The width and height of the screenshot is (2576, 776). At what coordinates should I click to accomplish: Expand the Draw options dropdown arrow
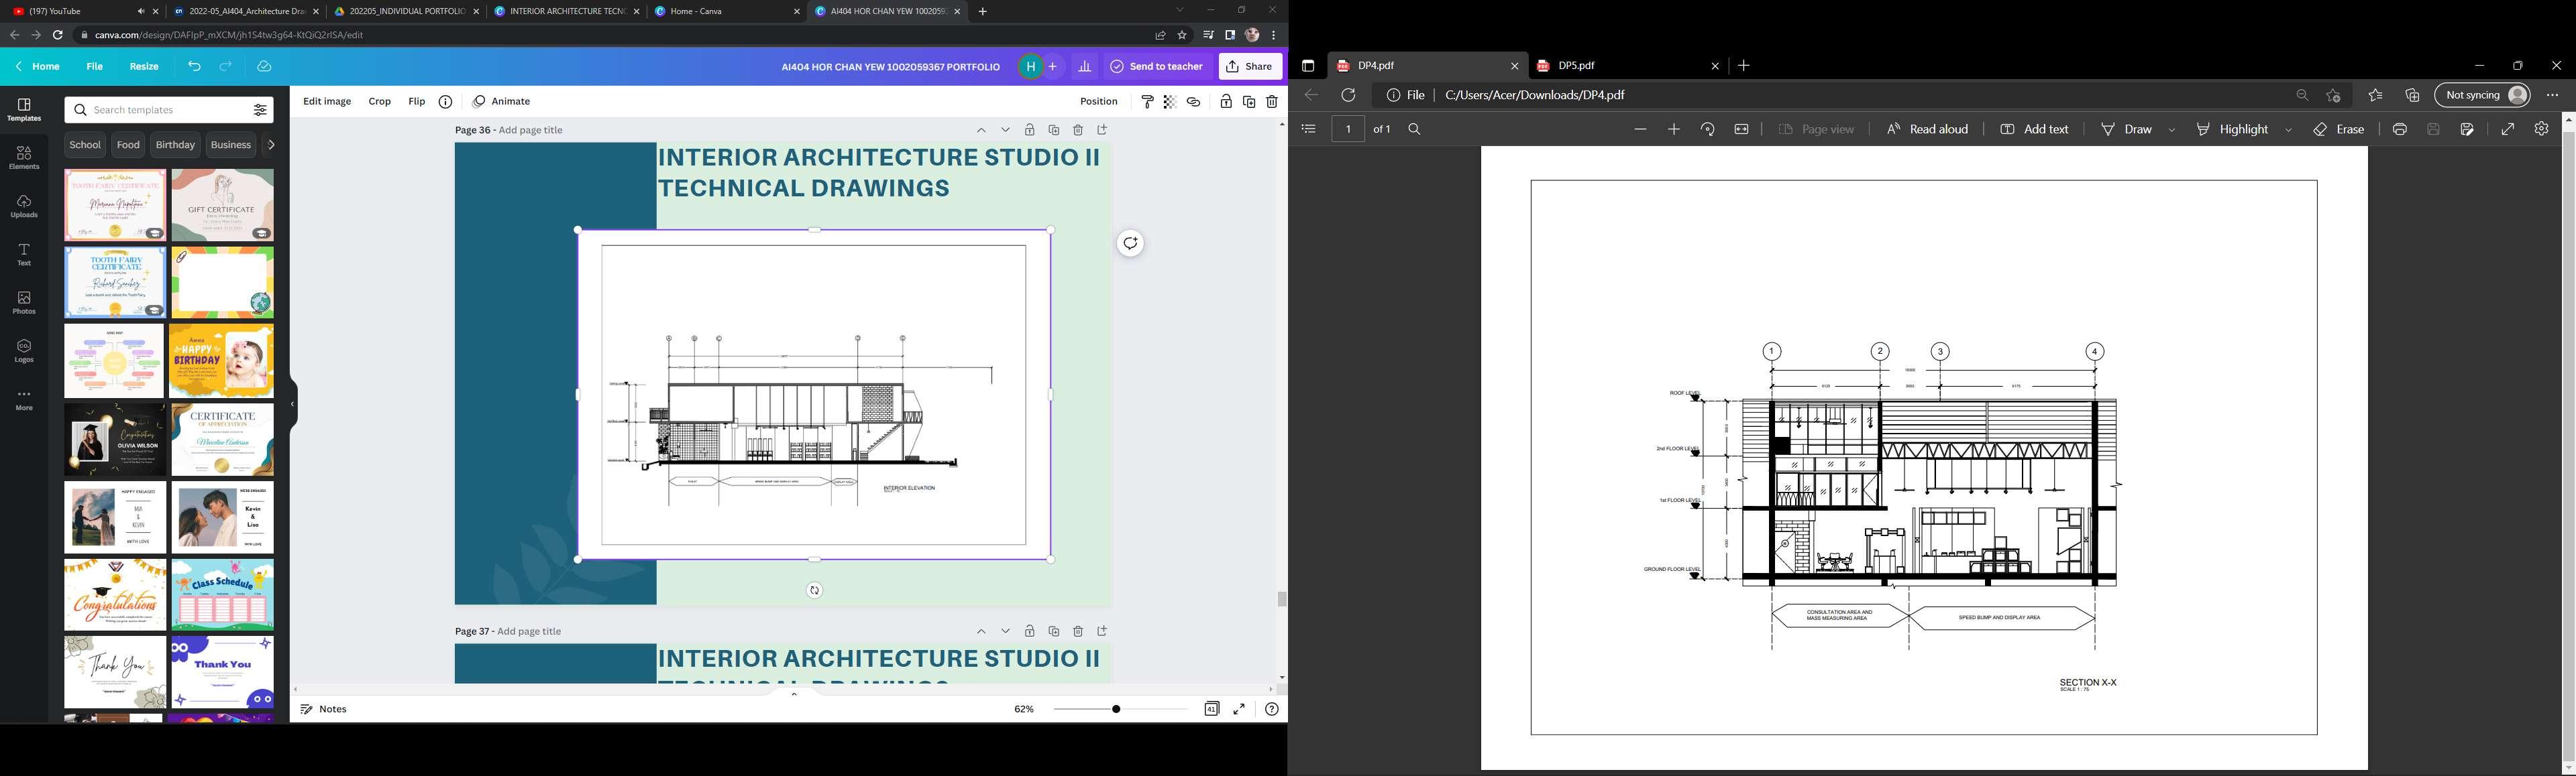pyautogui.click(x=2171, y=130)
